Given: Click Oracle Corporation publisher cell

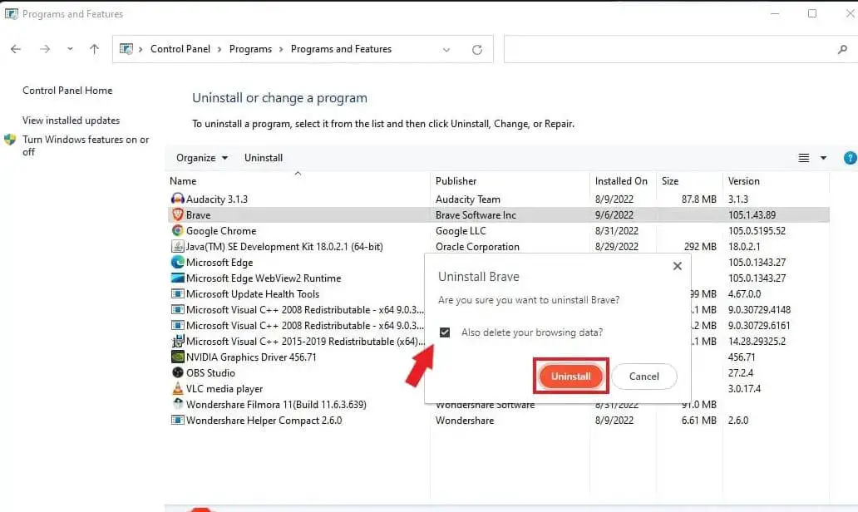Looking at the screenshot, I should pyautogui.click(x=477, y=247).
